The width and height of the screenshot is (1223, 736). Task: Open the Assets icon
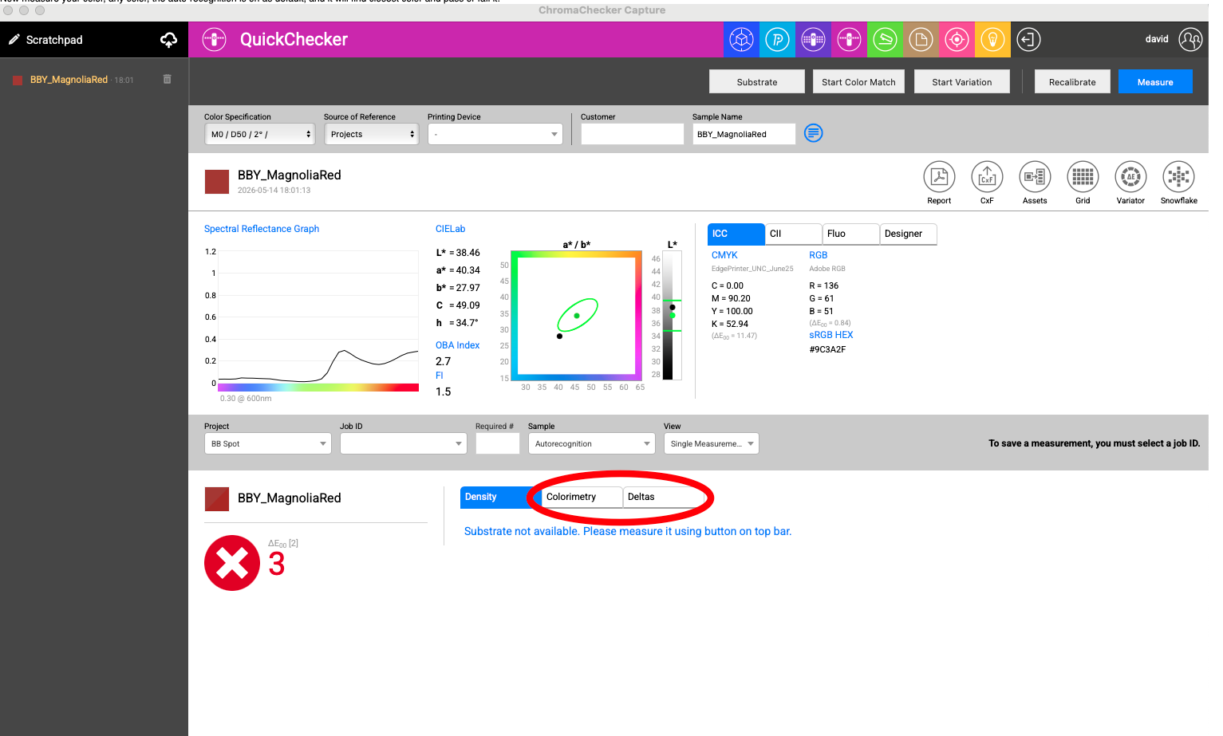tap(1035, 176)
